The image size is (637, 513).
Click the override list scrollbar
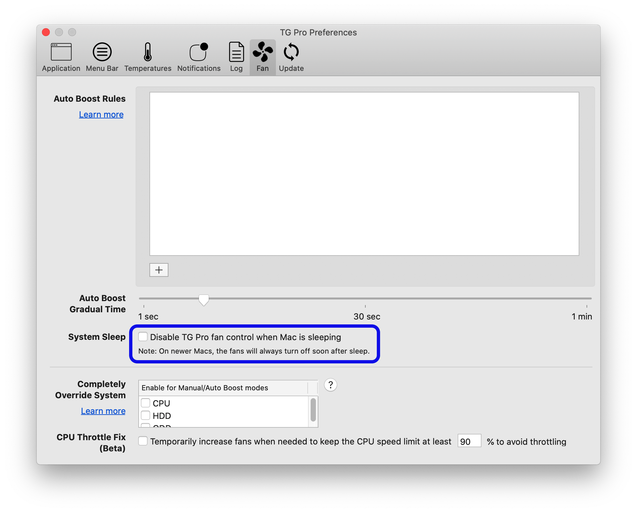coord(313,410)
